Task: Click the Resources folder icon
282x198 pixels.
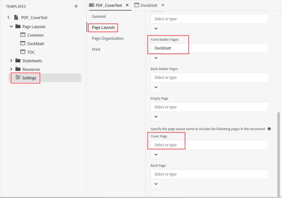Action: (x=18, y=69)
